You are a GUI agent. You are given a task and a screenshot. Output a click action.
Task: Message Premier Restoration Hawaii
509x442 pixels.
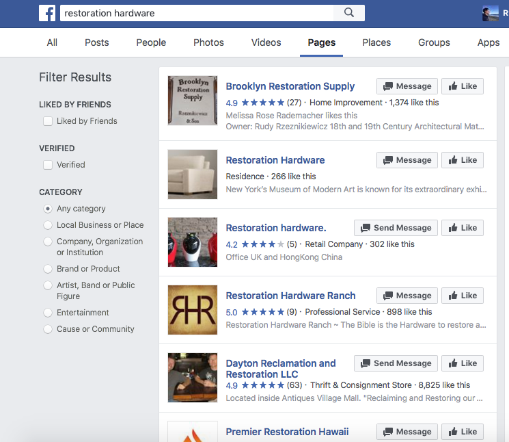407,432
